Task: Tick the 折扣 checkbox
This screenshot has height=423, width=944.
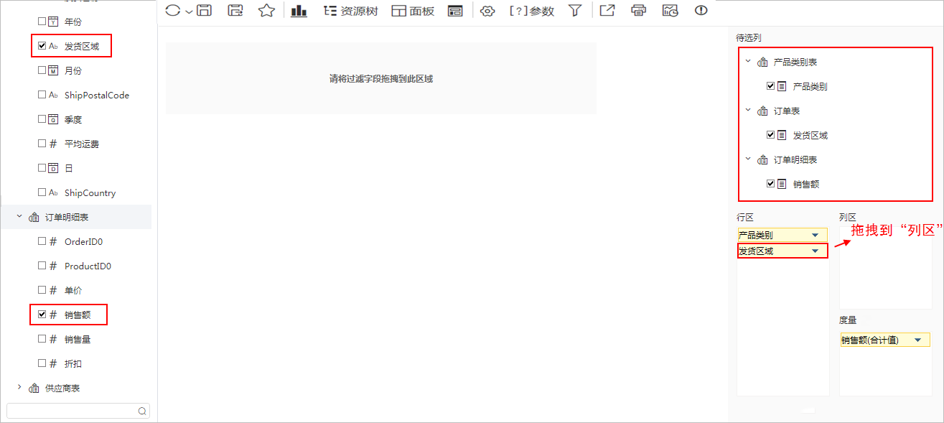Action: tap(42, 363)
